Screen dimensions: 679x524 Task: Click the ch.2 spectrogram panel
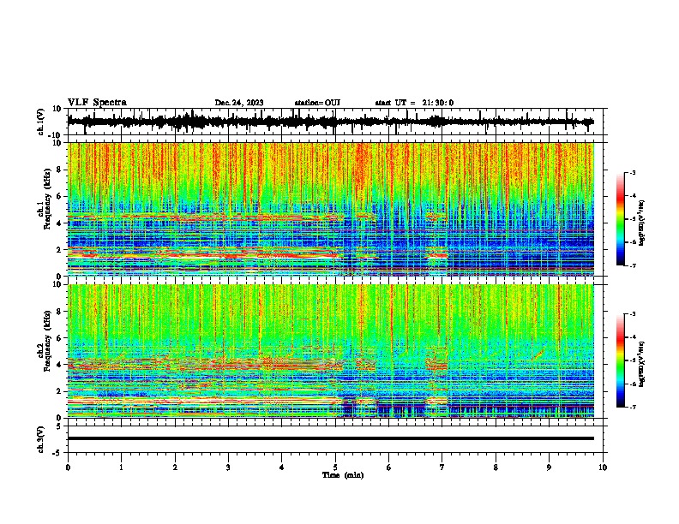point(330,351)
